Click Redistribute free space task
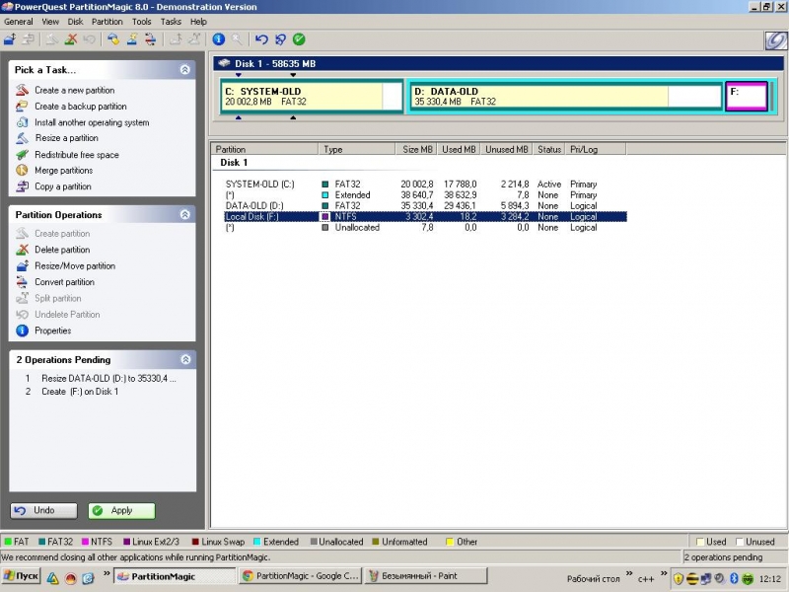The width and height of the screenshot is (789, 592). pos(76,155)
